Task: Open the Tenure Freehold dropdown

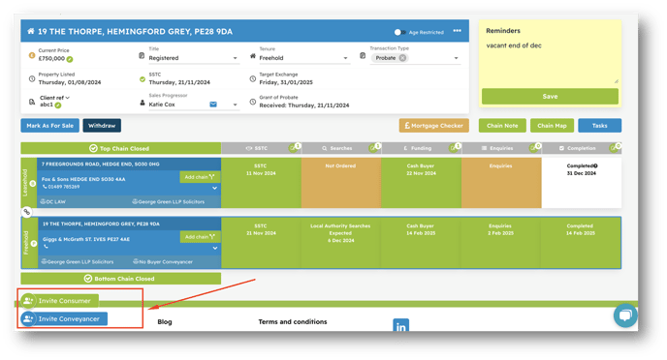Action: [x=304, y=58]
